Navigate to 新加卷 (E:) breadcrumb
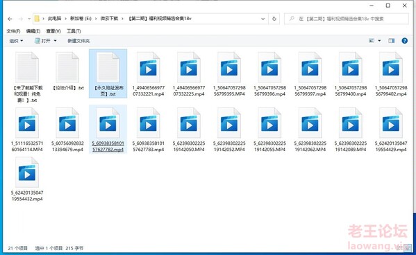The width and height of the screenshot is (416, 255). point(81,19)
